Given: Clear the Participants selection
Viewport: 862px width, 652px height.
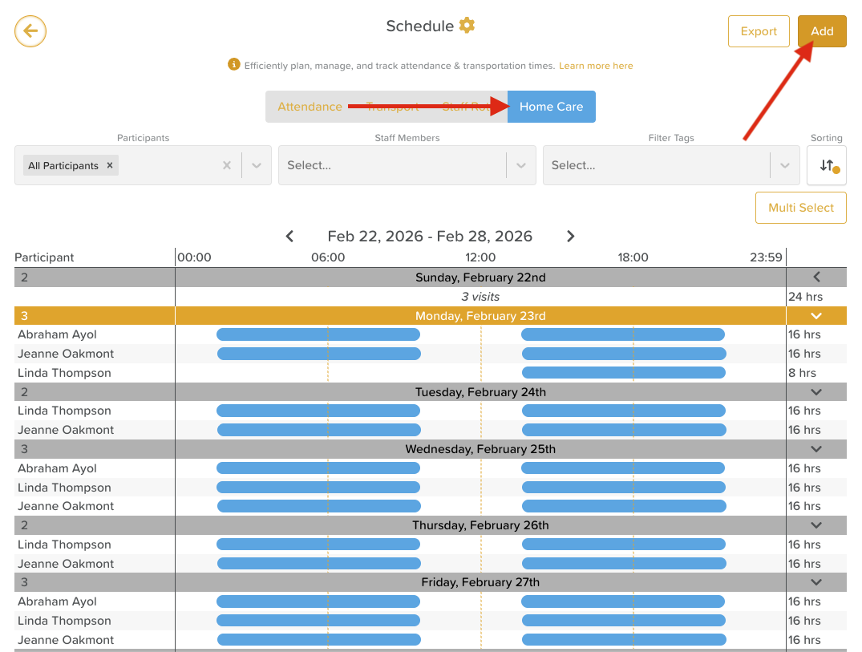Looking at the screenshot, I should (x=227, y=165).
